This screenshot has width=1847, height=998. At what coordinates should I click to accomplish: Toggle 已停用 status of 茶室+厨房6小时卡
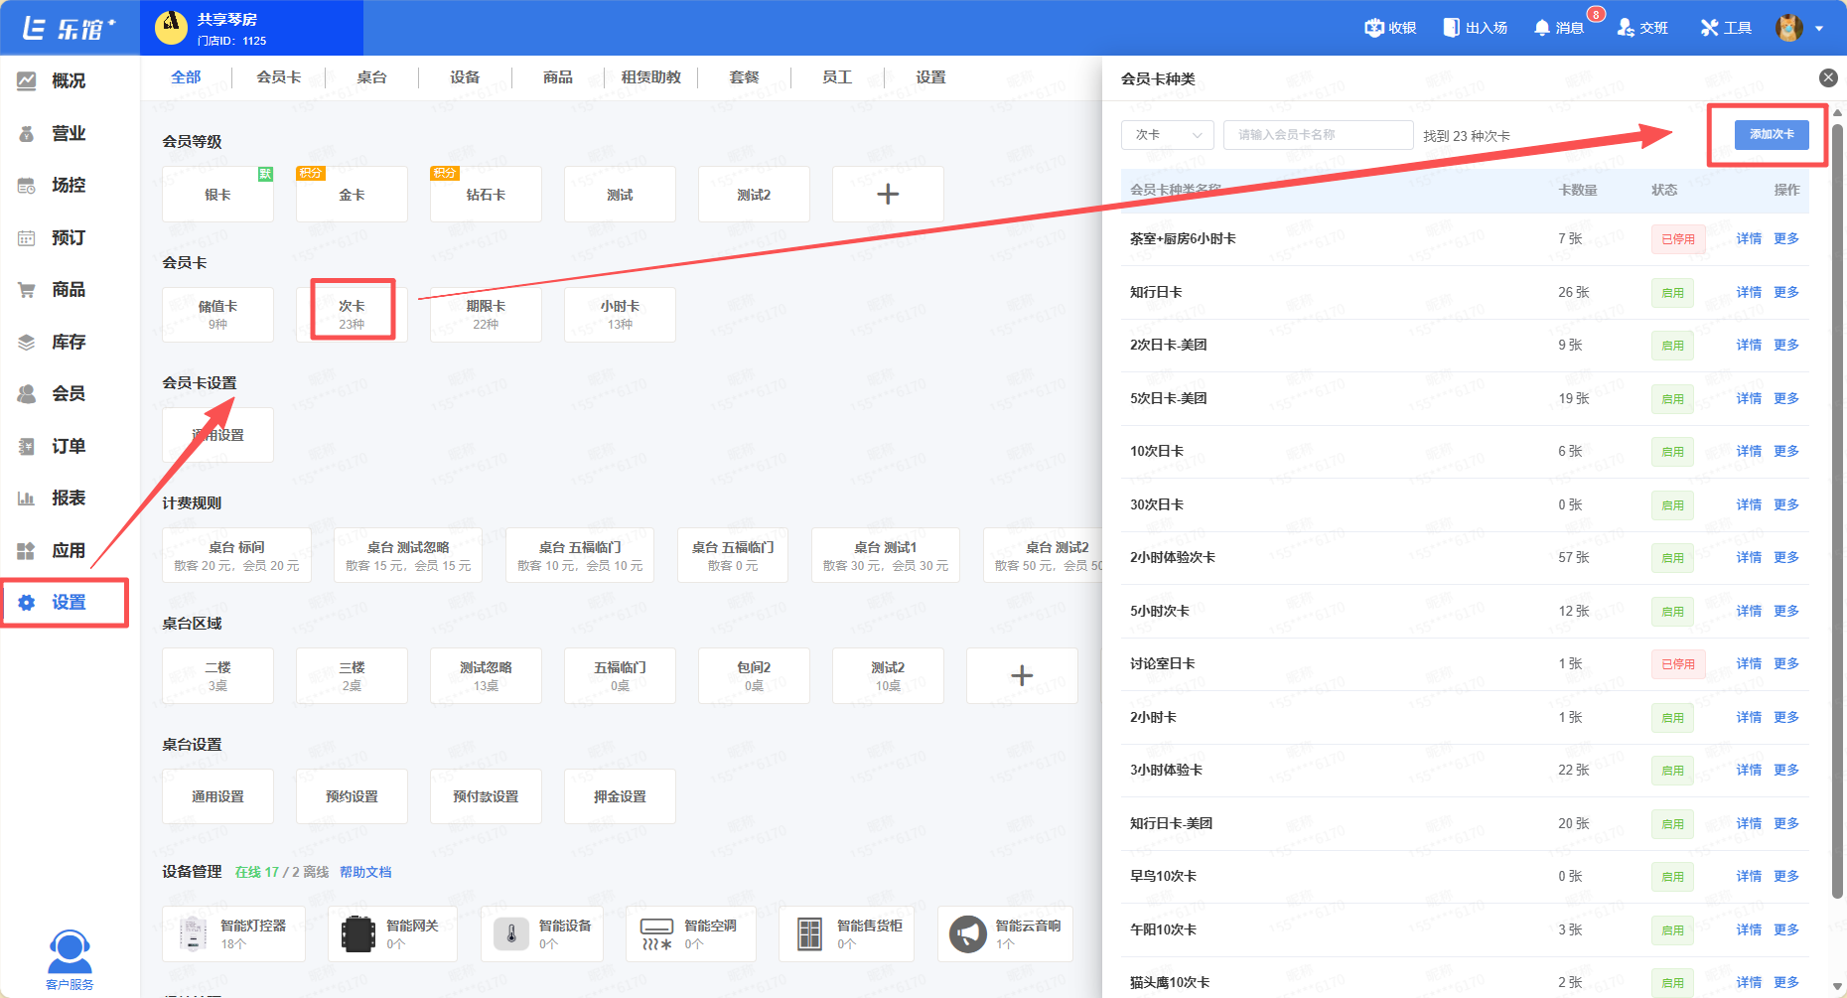1677,239
